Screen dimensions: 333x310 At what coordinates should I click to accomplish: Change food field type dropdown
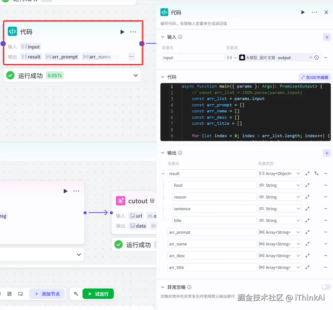[280, 185]
